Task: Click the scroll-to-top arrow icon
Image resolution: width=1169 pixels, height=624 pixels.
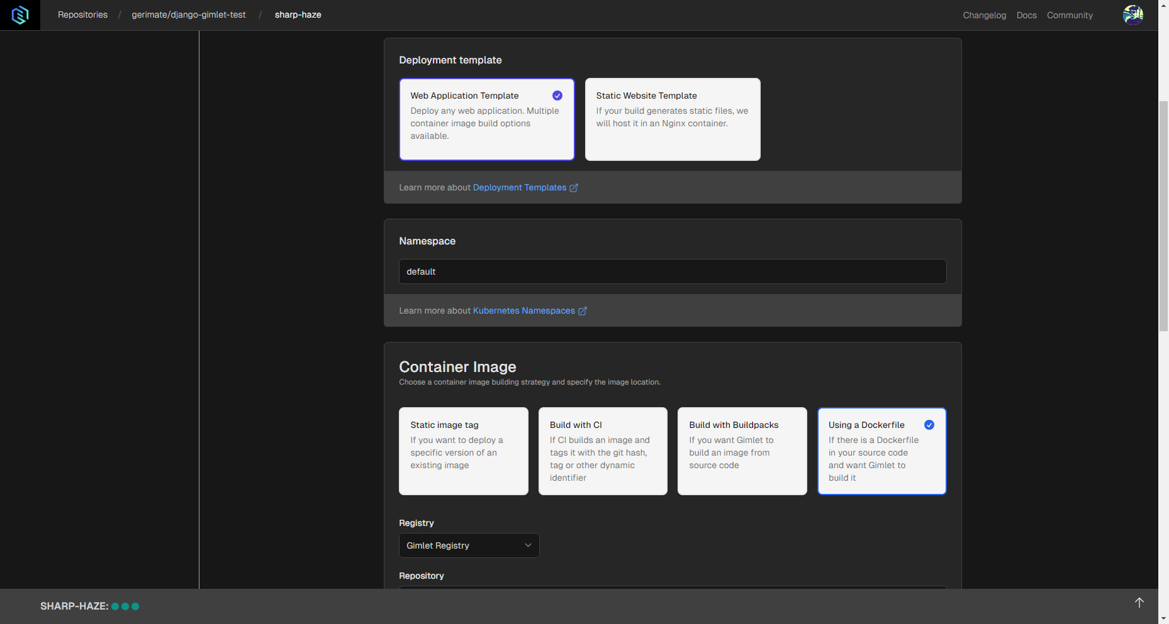Action: coord(1139,602)
